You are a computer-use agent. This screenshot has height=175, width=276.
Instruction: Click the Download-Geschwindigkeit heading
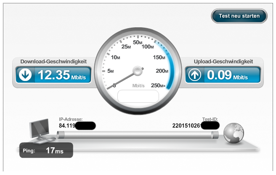[53, 62]
